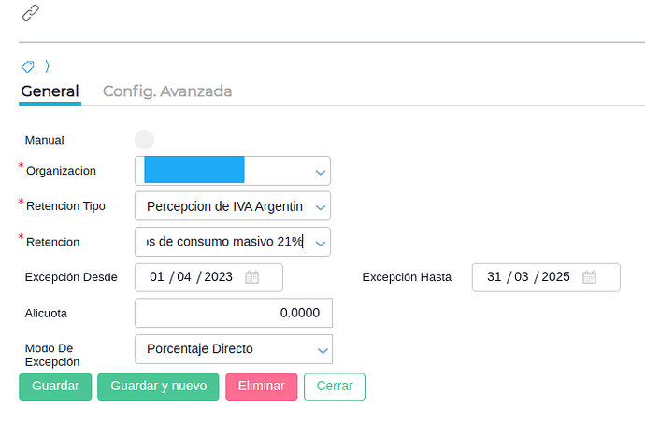Expand the Retencion Tipo dropdown
The height and width of the screenshot is (436, 645).
coord(321,206)
